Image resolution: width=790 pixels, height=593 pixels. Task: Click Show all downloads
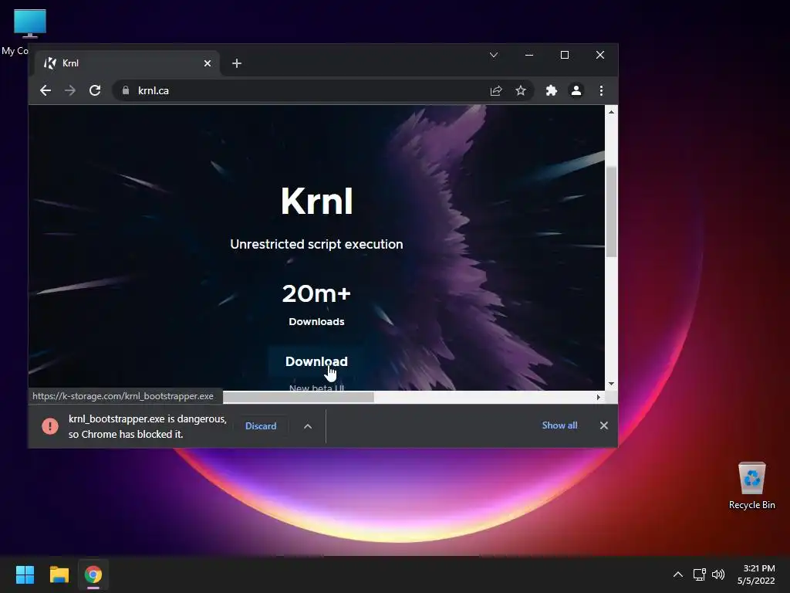[x=559, y=425]
